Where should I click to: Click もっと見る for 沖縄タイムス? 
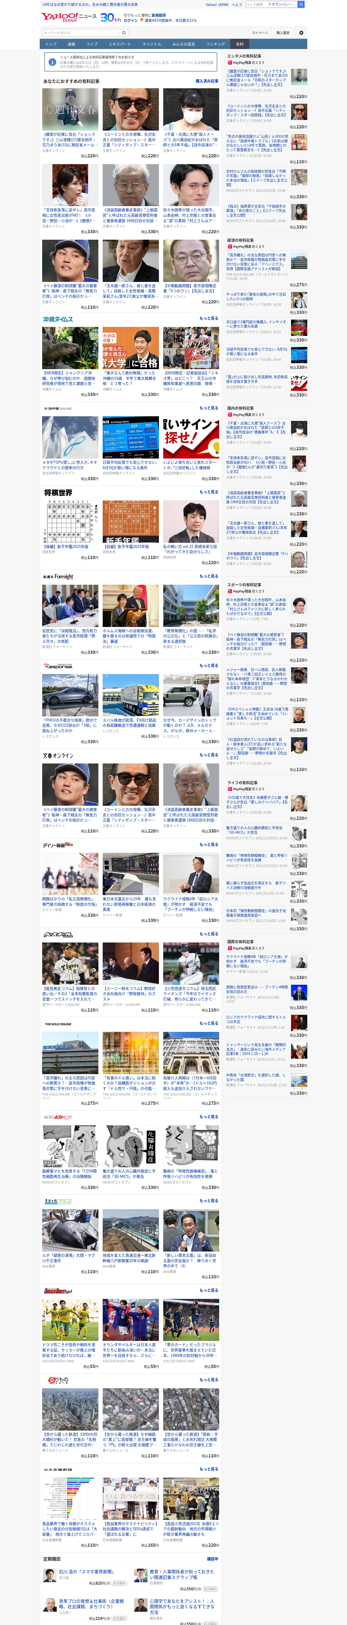point(209,318)
